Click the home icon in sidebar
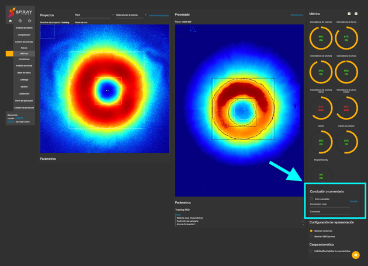 pos(11,21)
